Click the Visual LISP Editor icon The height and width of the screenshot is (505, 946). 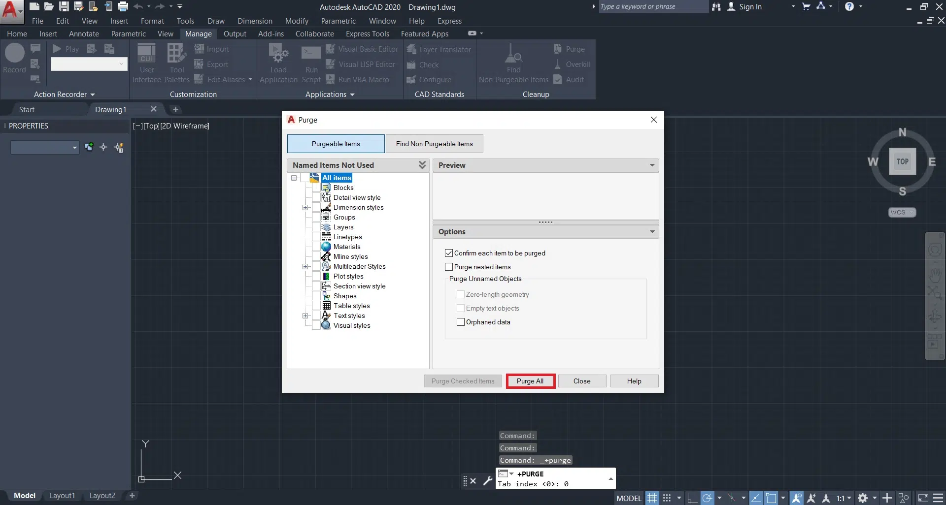pos(330,64)
